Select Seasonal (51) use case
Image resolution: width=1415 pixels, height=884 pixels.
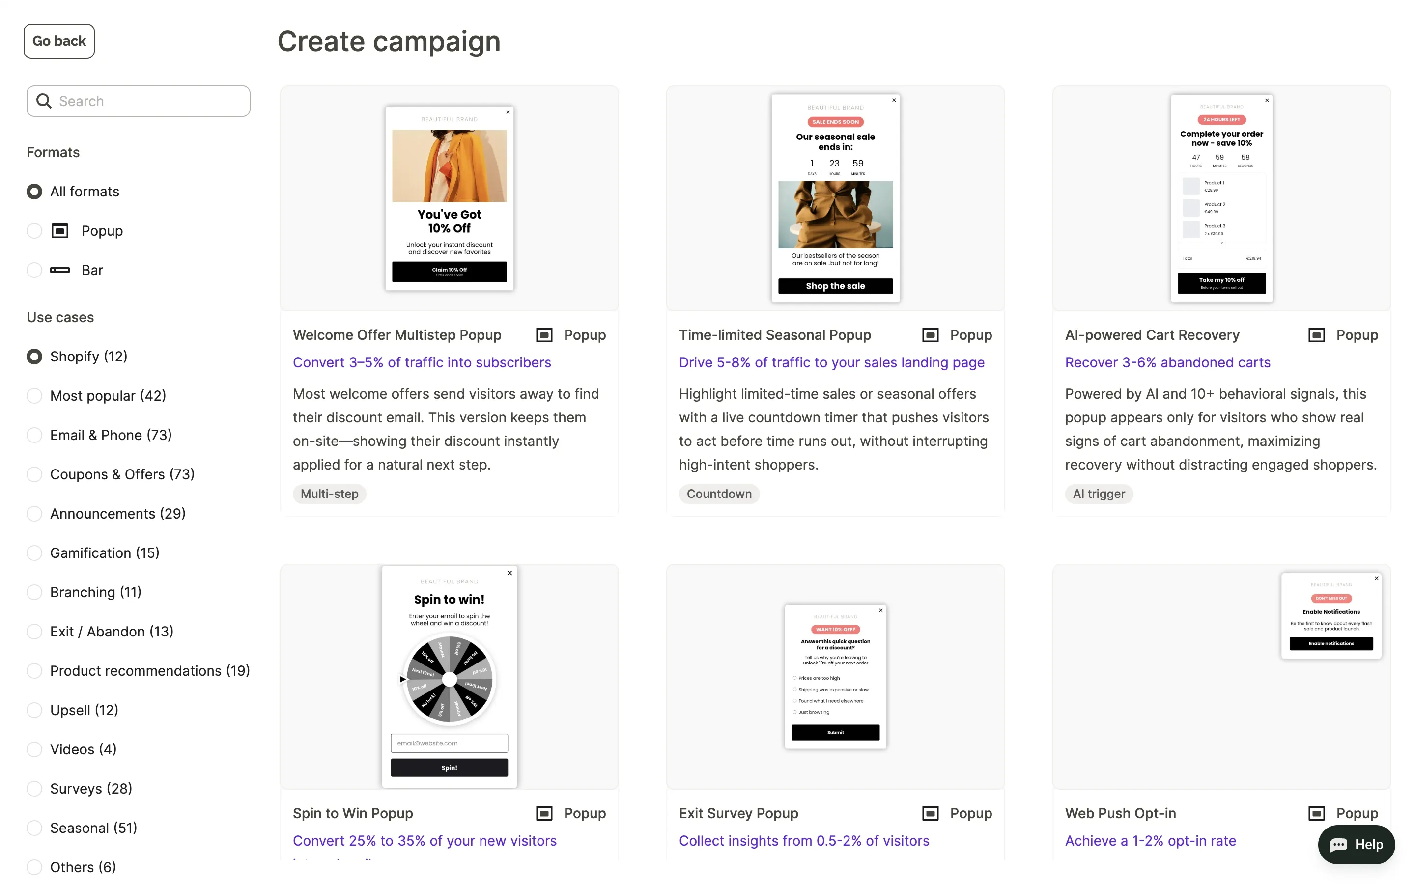point(34,828)
